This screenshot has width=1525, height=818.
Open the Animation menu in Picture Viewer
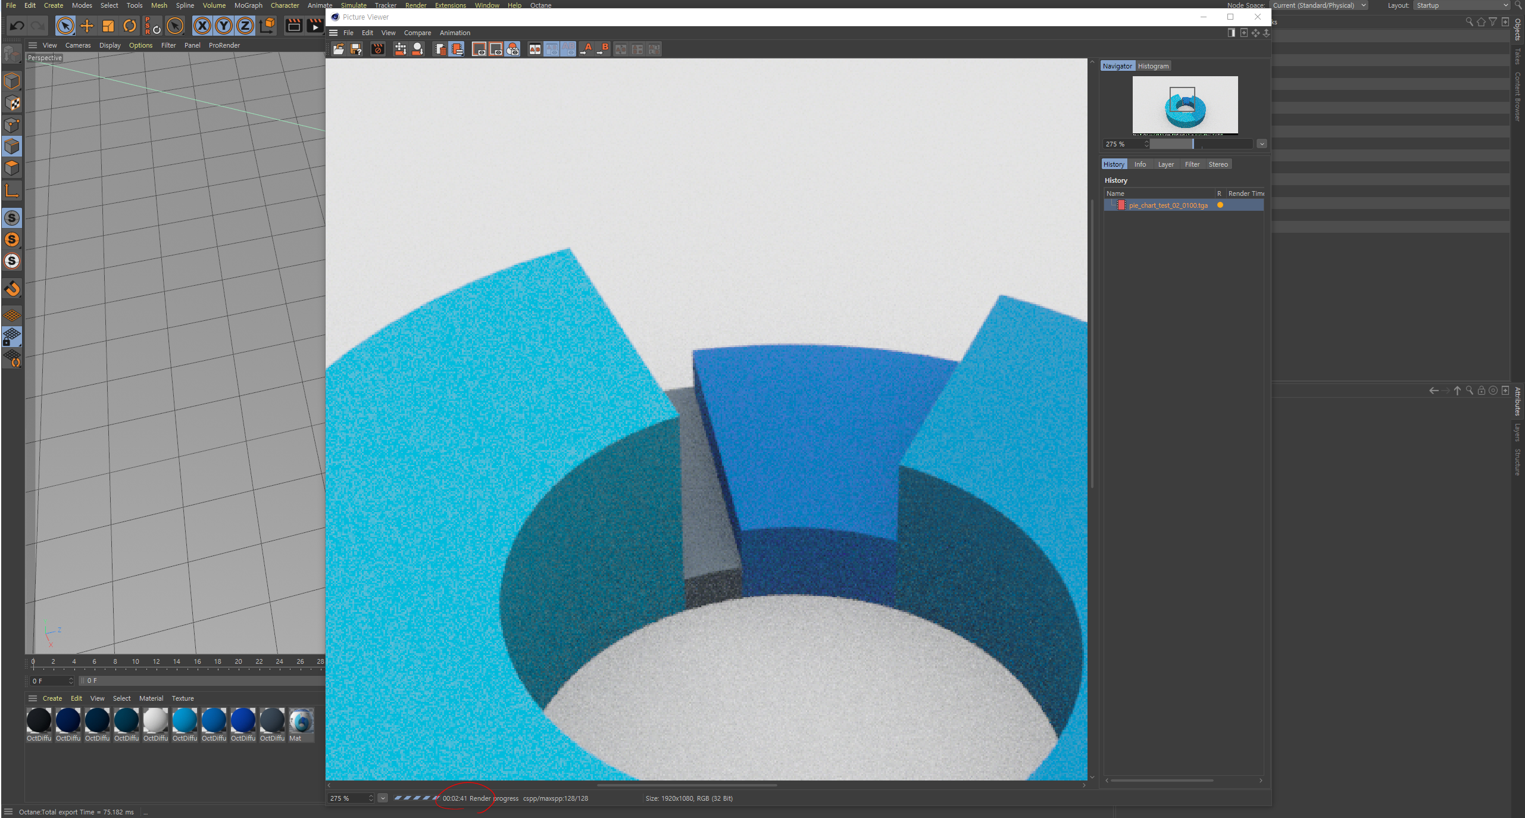455,33
